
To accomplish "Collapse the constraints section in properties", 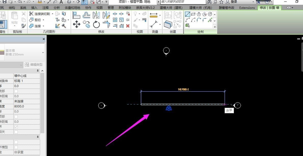I will 38,71.
